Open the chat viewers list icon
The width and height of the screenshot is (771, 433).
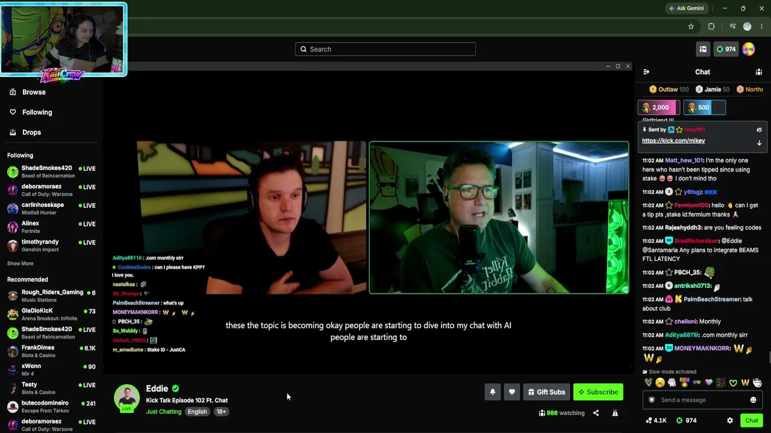(x=759, y=72)
